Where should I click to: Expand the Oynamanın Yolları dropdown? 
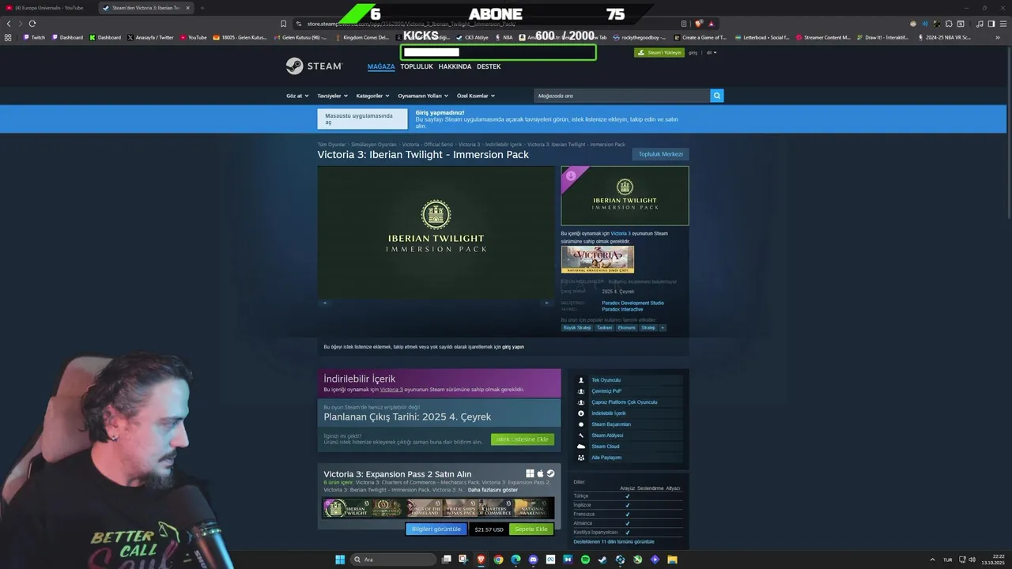pyautogui.click(x=423, y=96)
